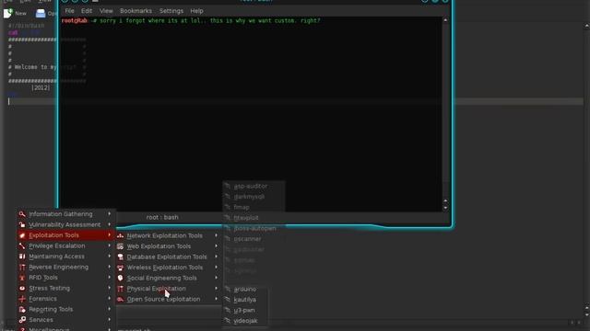Click the editor scrollbar up arrow
590x331 pixels.
tap(586, 26)
